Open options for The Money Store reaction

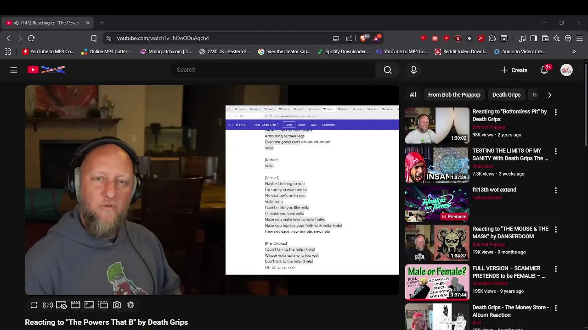coord(555,308)
